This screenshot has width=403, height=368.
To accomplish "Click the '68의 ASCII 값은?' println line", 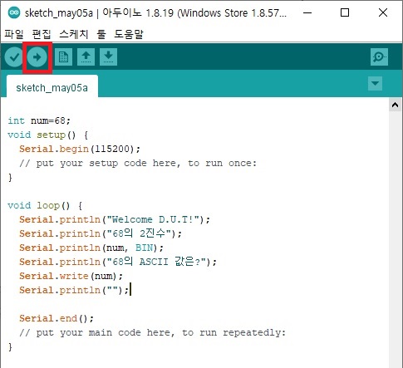I will tap(118, 262).
